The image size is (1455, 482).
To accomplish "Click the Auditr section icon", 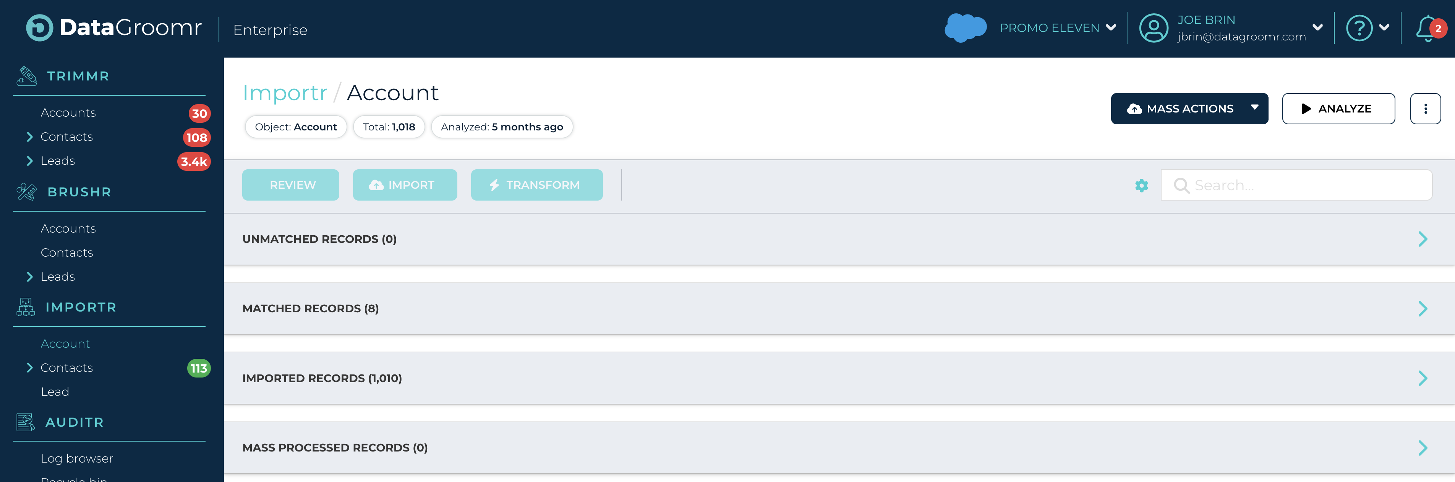I will (26, 422).
